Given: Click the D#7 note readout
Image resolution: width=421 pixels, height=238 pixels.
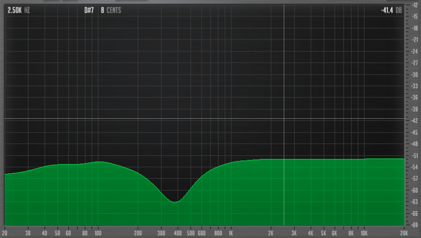Looking at the screenshot, I should point(89,10).
